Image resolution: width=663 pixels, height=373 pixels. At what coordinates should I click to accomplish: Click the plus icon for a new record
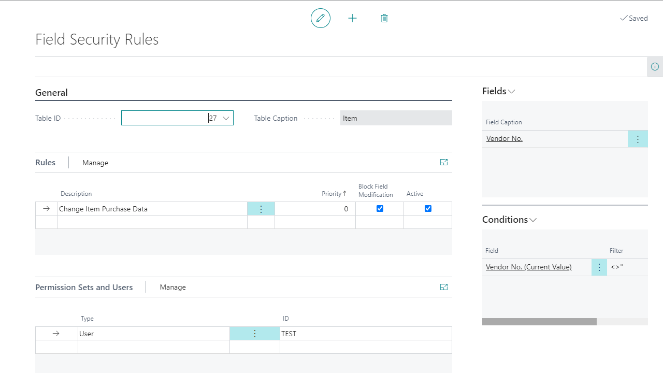pyautogui.click(x=353, y=18)
